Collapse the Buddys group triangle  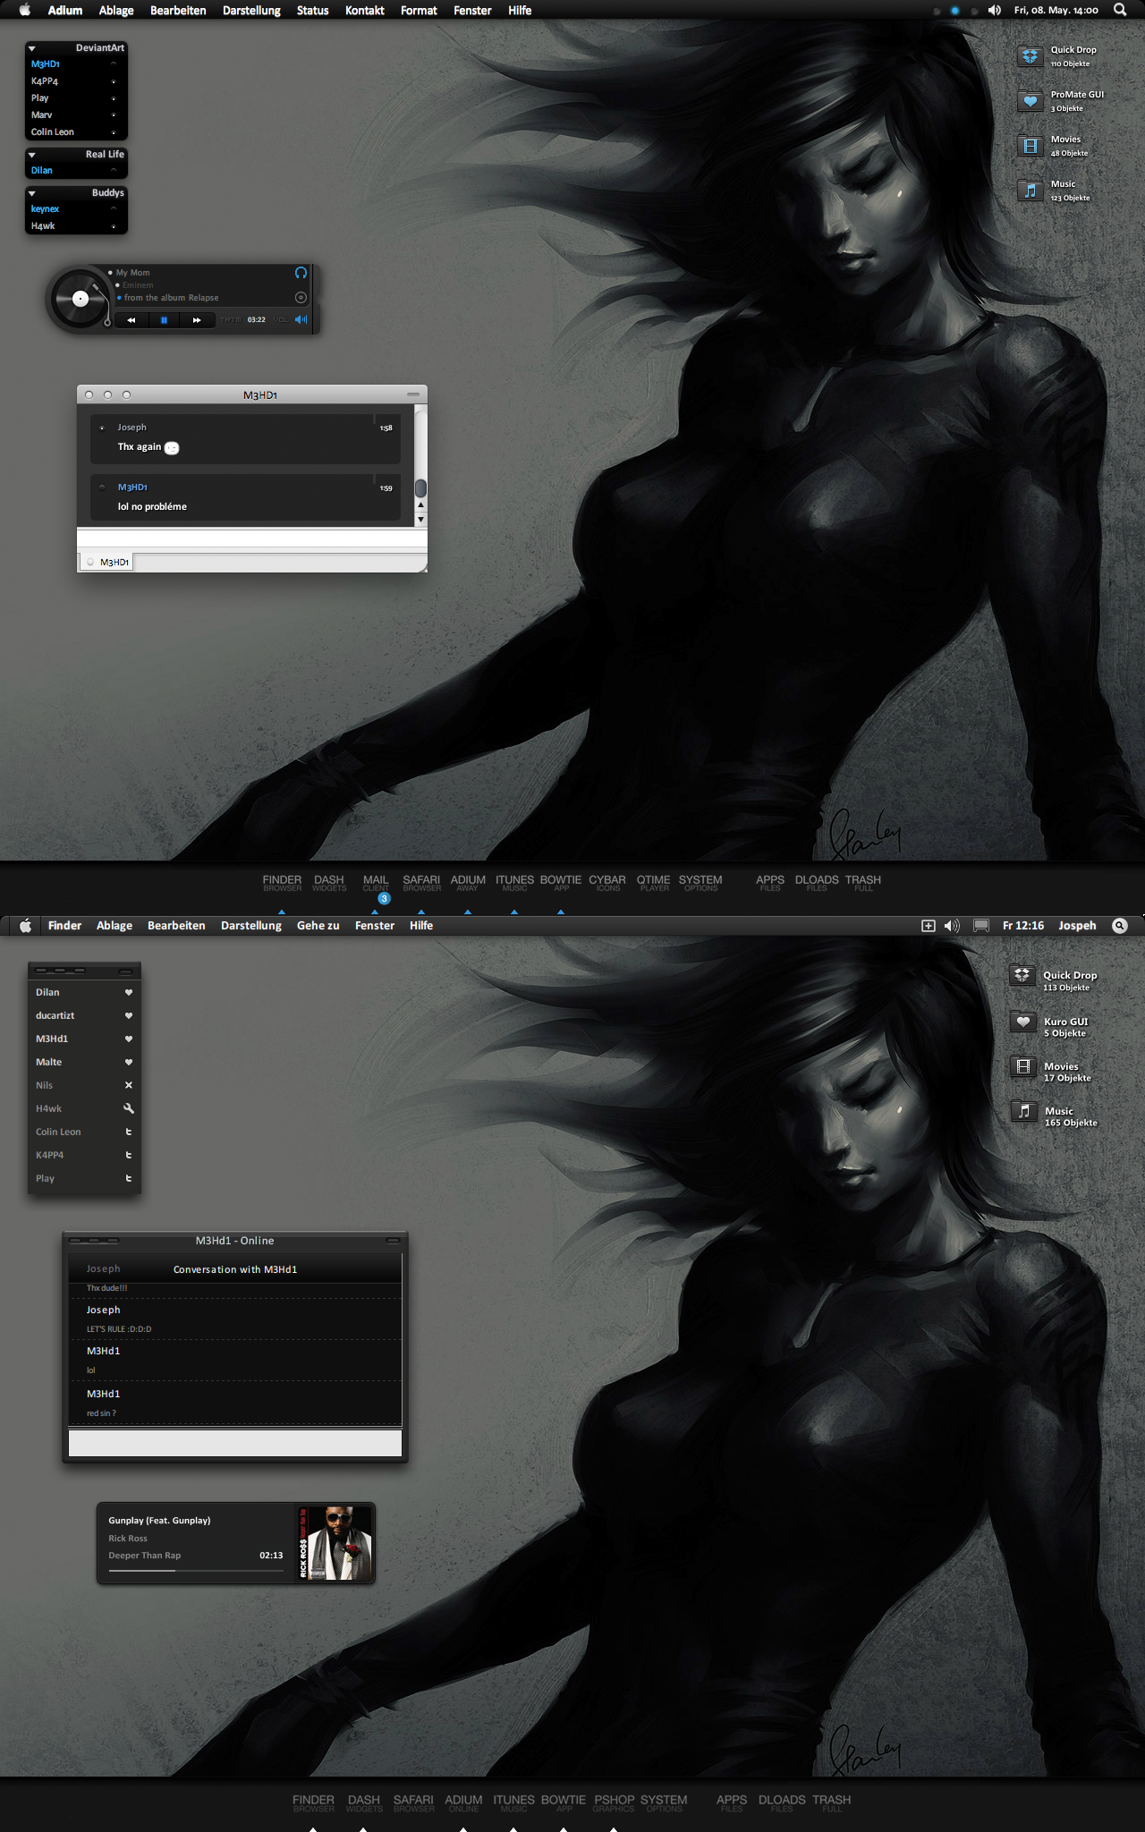pyautogui.click(x=32, y=193)
